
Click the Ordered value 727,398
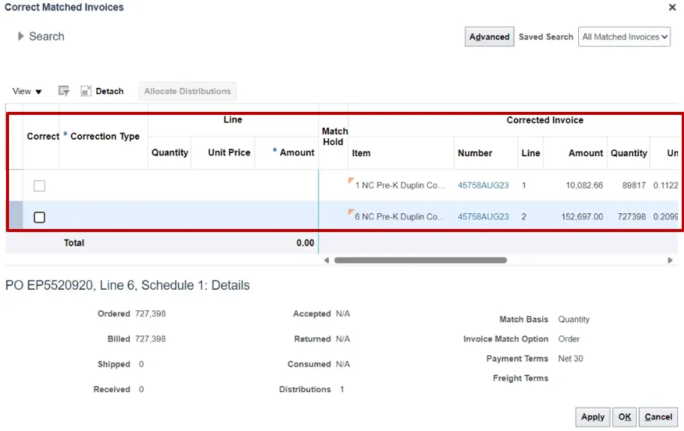[150, 314]
